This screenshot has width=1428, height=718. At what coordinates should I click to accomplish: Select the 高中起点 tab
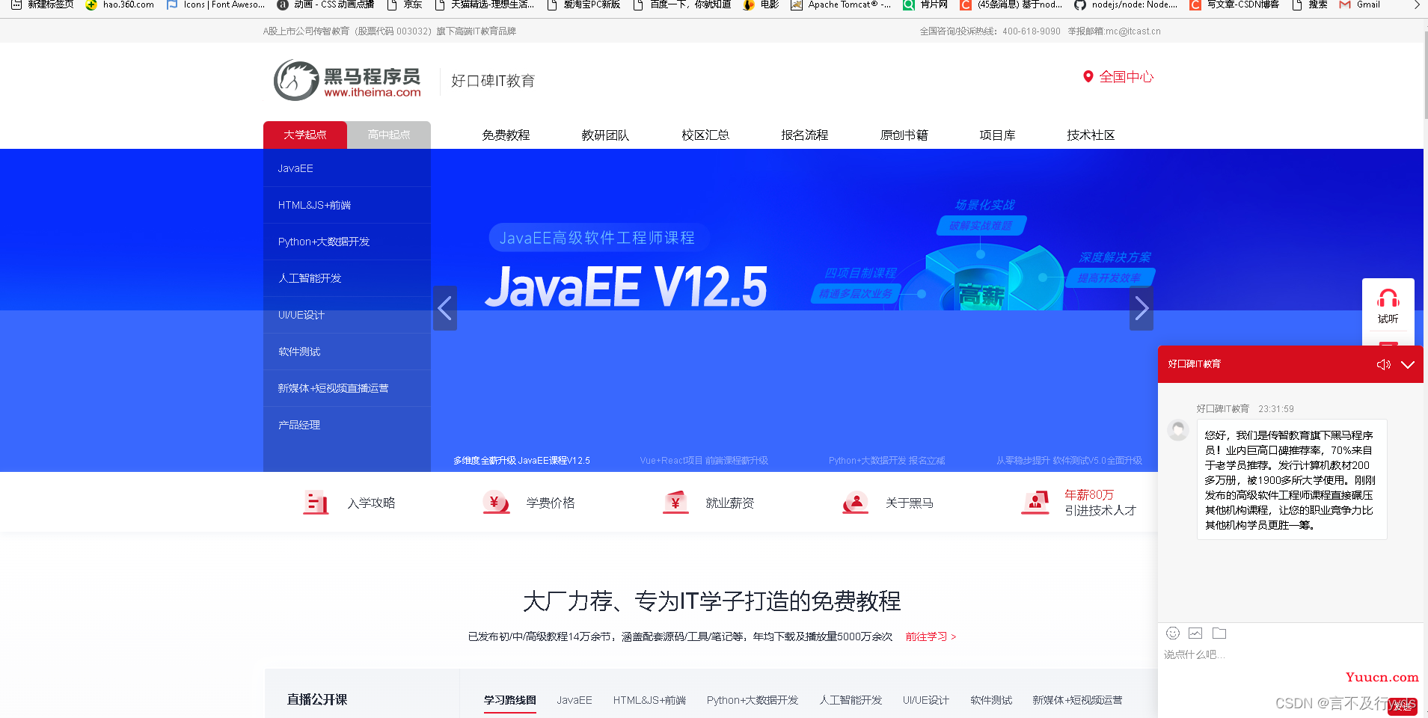pos(389,135)
